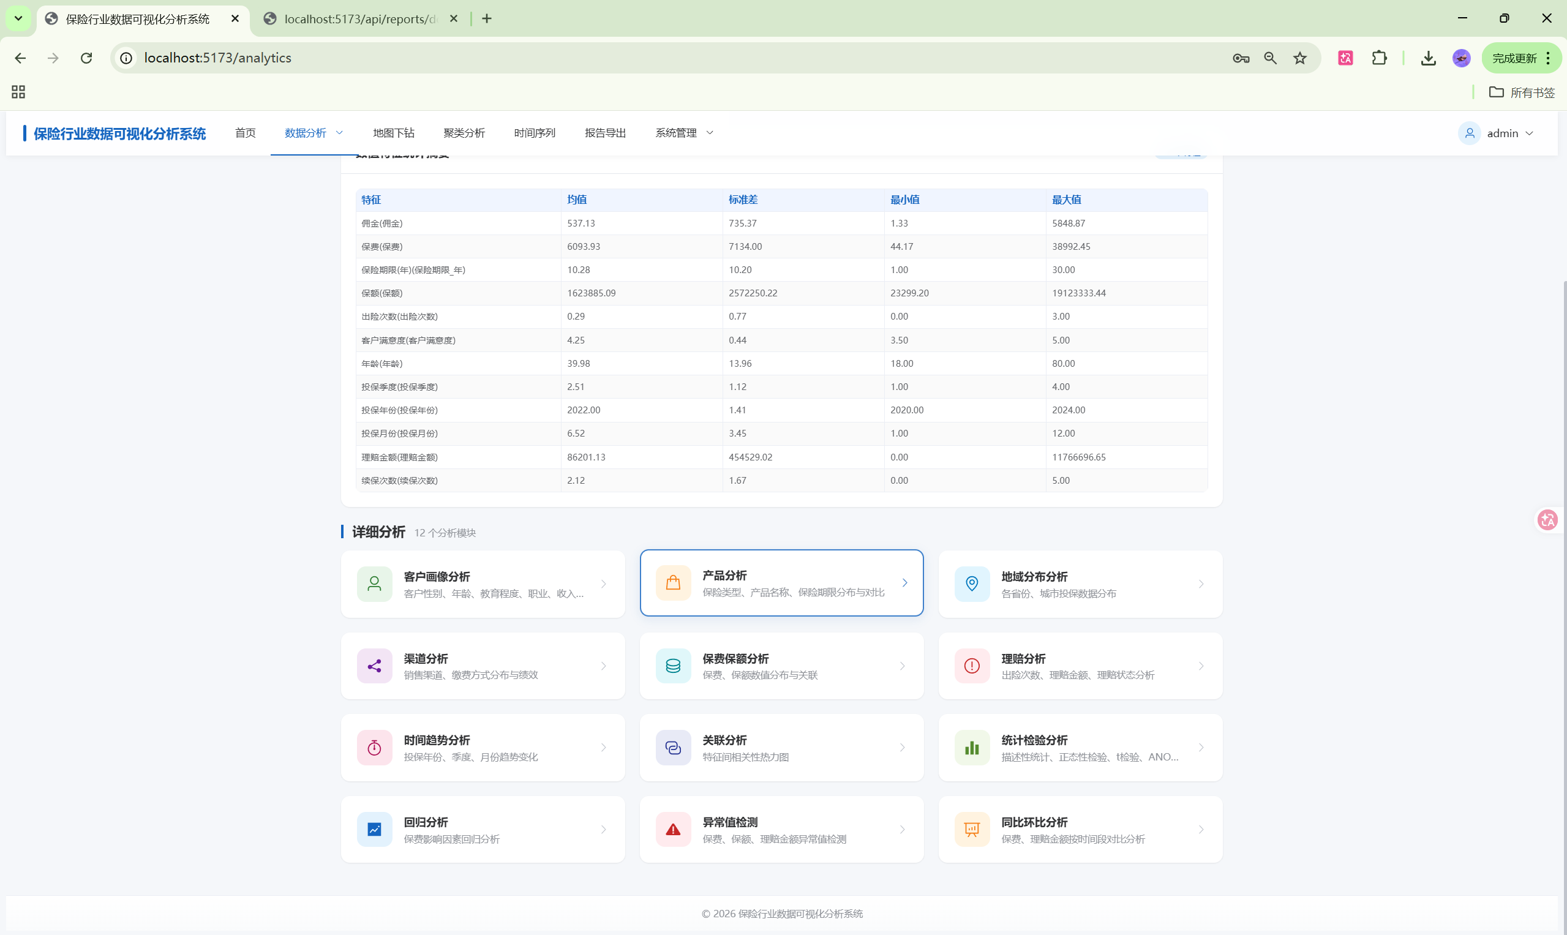Expand the 数据分析 dropdown menu
This screenshot has height=935, width=1567.
(x=314, y=133)
